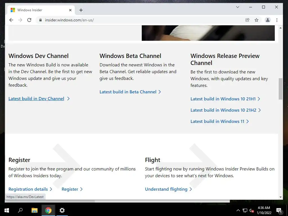The width and height of the screenshot is (288, 216).
Task: Click the forward navigation arrow
Action: 20,20
